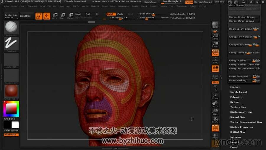The width and height of the screenshot is (266, 150).
Task: Expand the Texture Map section
Action: [x=238, y=107]
